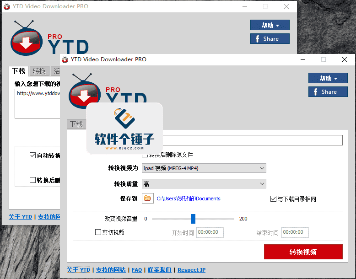Click the source file input field
356x279 pixels.
click(x=253, y=140)
